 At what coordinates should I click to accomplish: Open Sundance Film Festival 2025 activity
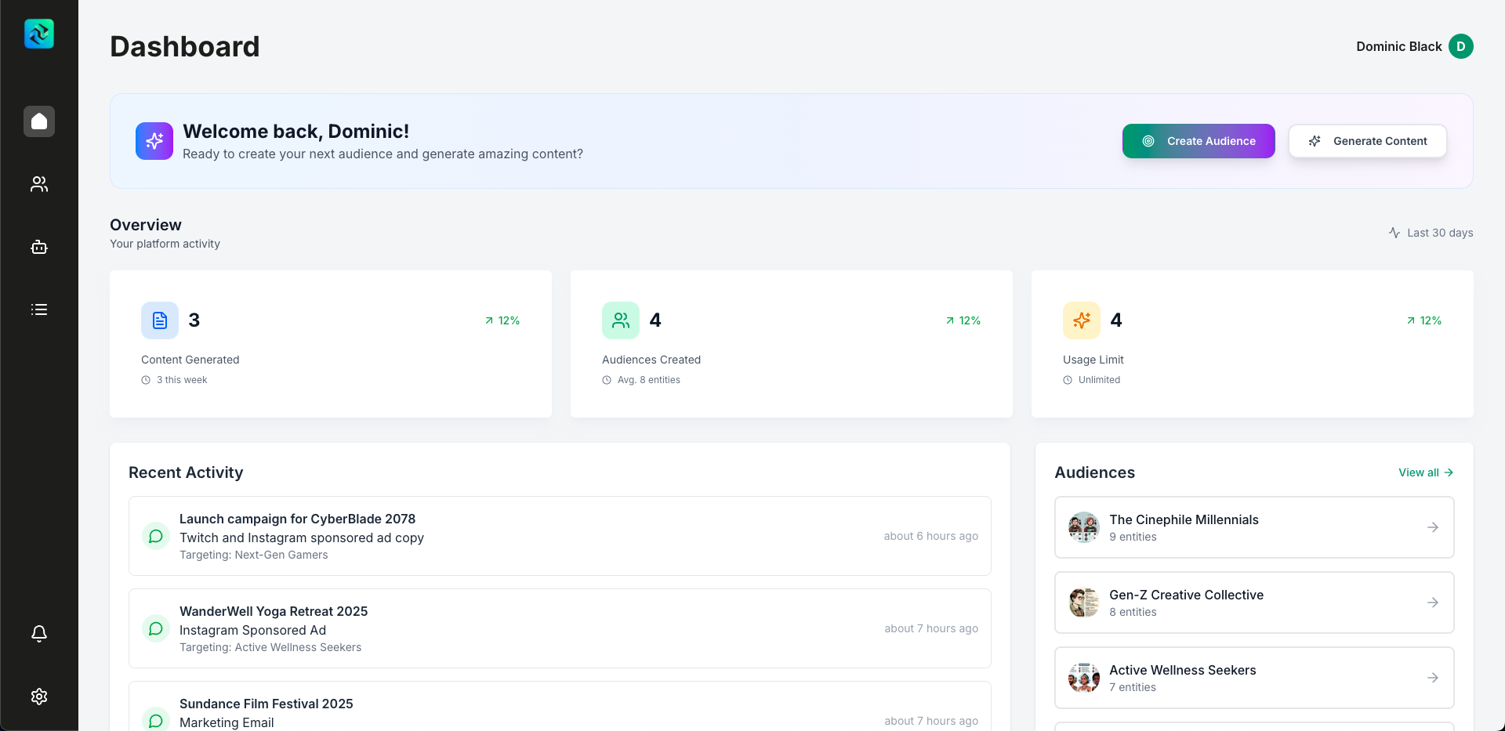(x=266, y=704)
